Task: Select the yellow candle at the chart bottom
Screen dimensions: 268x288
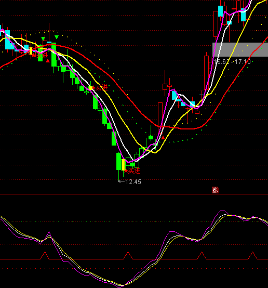Action: [x=123, y=165]
